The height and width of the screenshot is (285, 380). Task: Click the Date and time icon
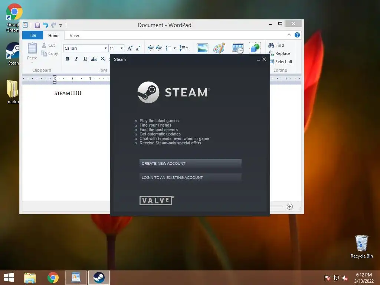[237, 48]
